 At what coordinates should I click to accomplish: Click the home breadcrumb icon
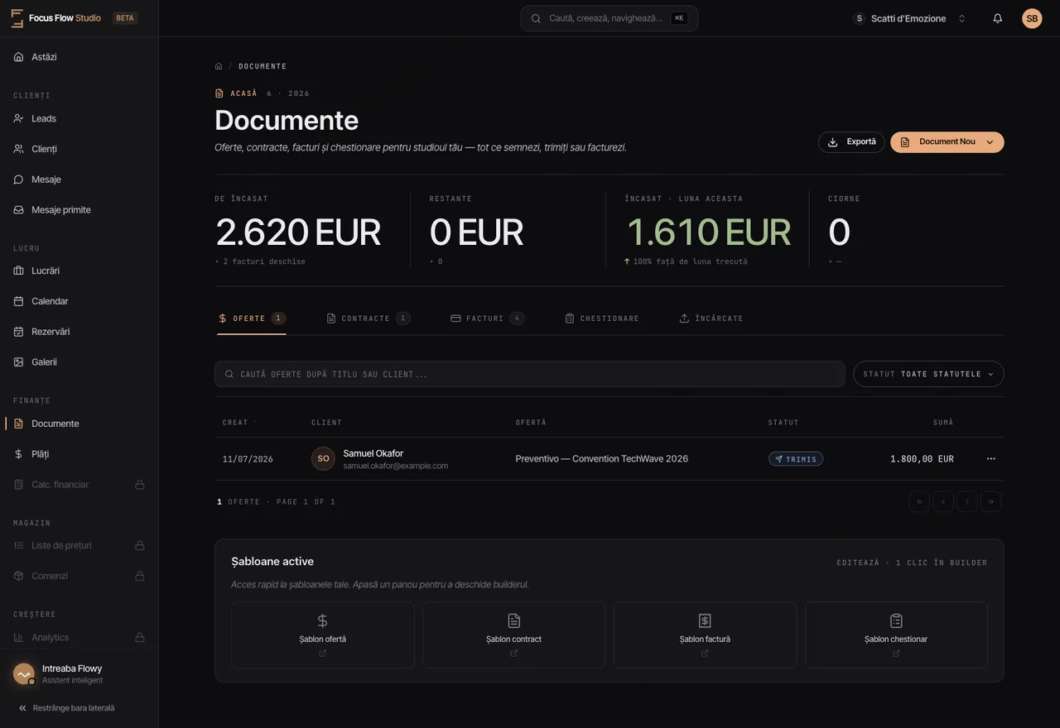219,66
